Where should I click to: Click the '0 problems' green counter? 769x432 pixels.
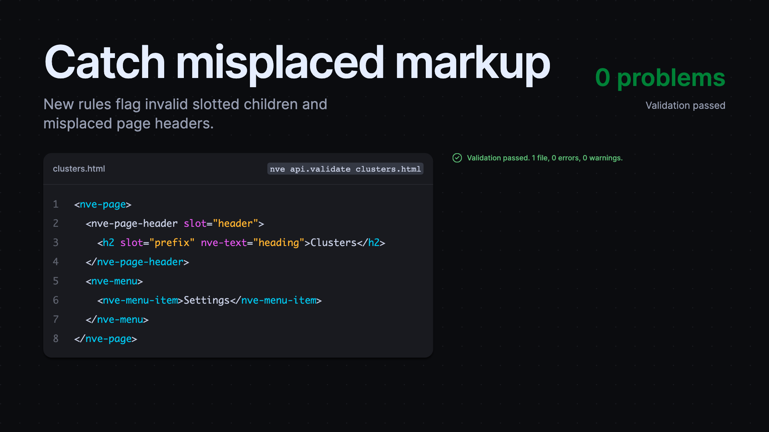point(660,78)
